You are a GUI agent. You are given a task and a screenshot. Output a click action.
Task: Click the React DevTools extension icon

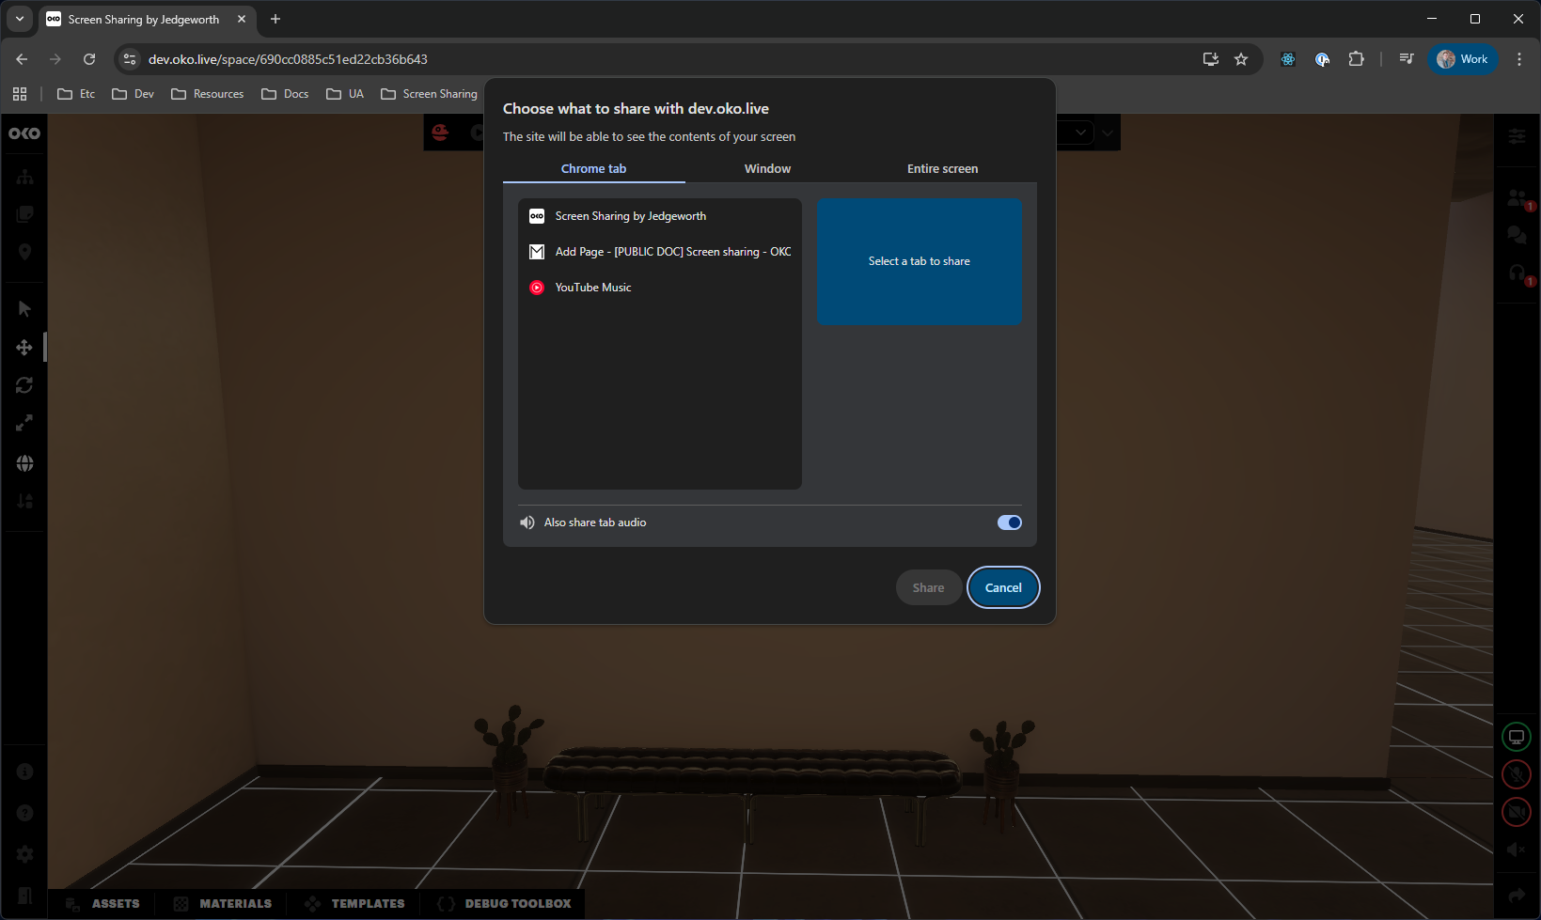click(x=1288, y=59)
